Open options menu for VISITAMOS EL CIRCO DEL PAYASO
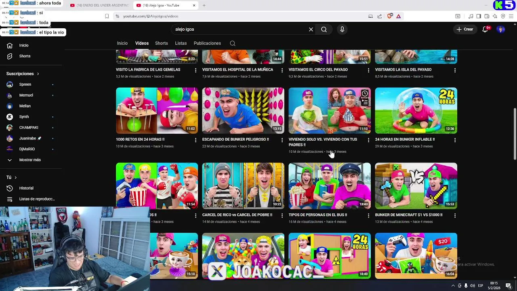This screenshot has width=517, height=291. coord(368,70)
